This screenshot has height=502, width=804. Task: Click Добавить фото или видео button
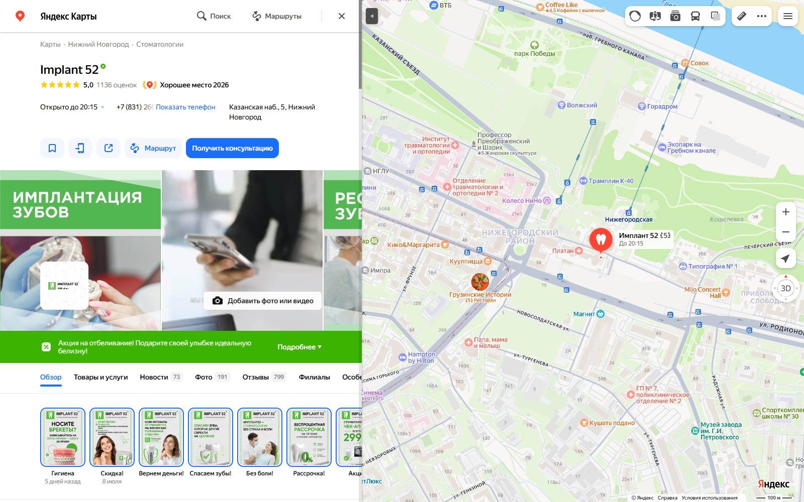click(262, 301)
